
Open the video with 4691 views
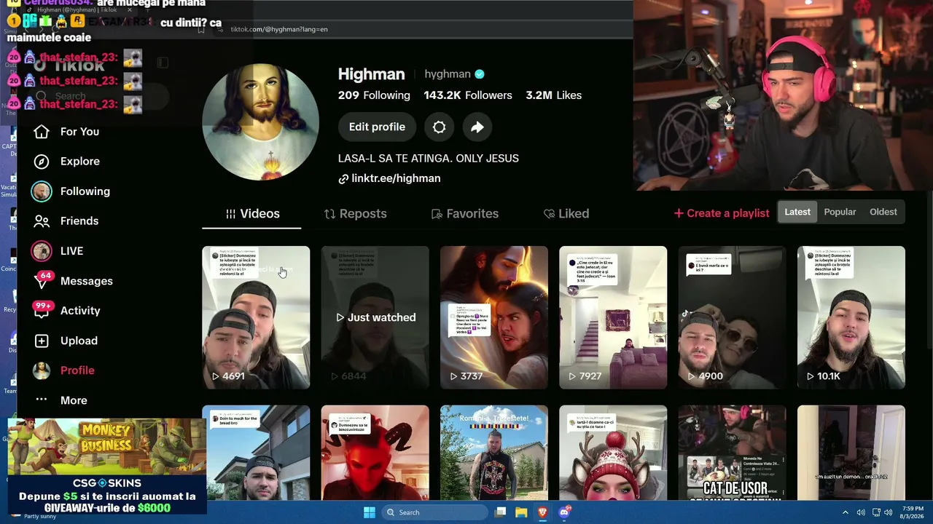point(256,317)
